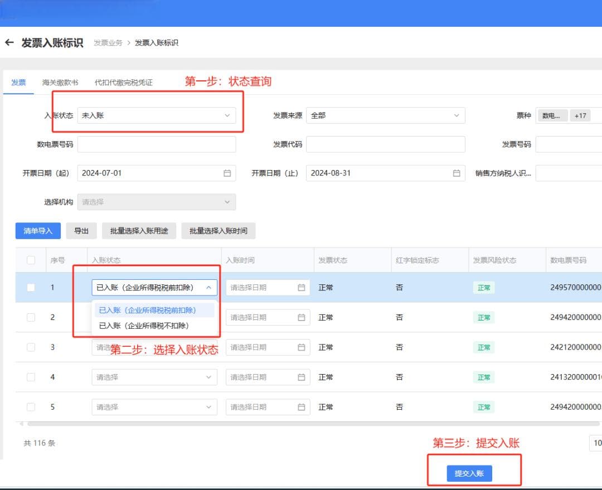Click calendar icon in row 1 入账时间
This screenshot has height=490, width=602.
click(302, 288)
